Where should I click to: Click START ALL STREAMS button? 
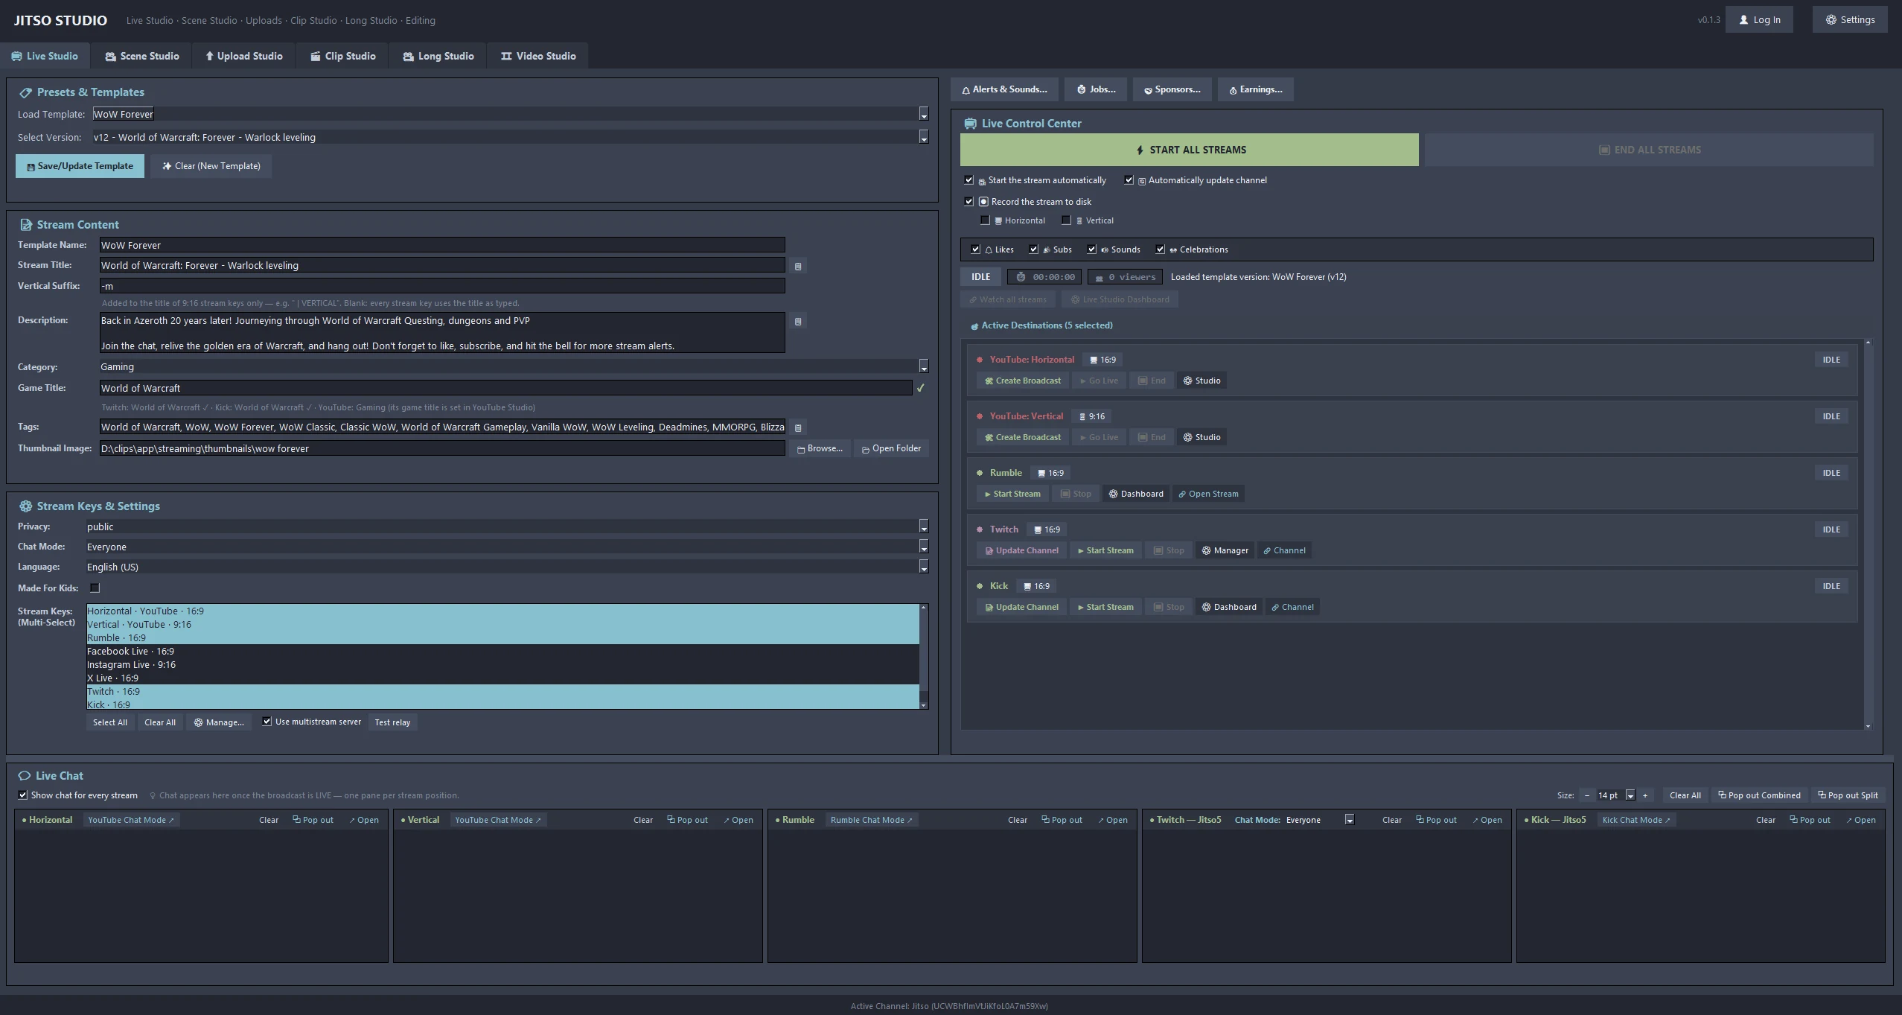pyautogui.click(x=1189, y=150)
